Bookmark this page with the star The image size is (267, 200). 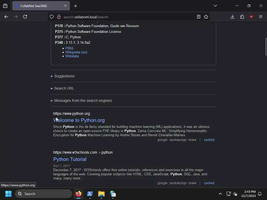[x=206, y=17]
